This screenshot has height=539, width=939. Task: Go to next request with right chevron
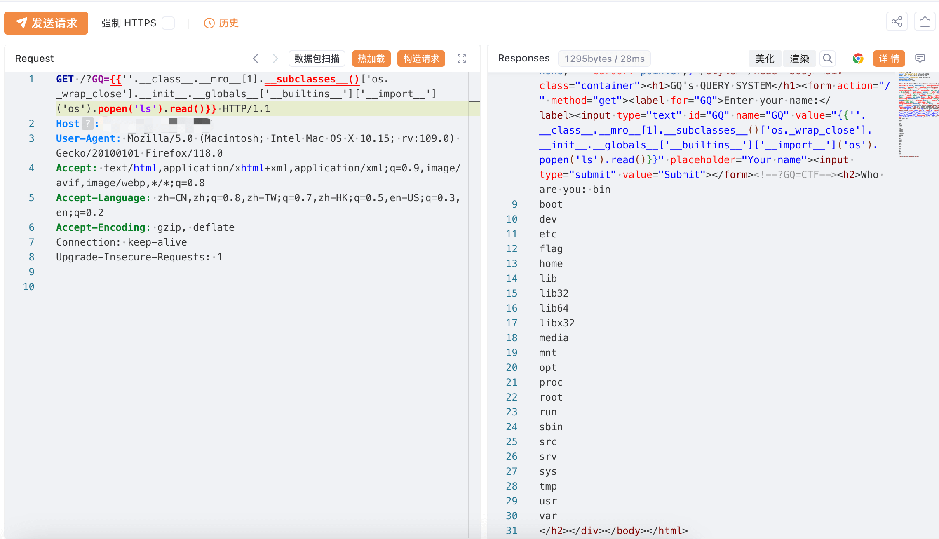pyautogui.click(x=275, y=59)
